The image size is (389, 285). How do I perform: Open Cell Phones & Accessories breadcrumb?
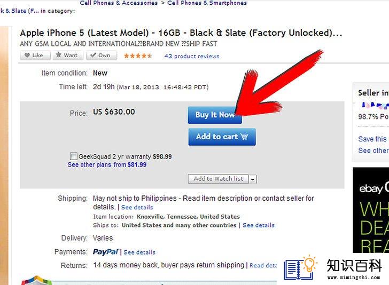(x=119, y=3)
